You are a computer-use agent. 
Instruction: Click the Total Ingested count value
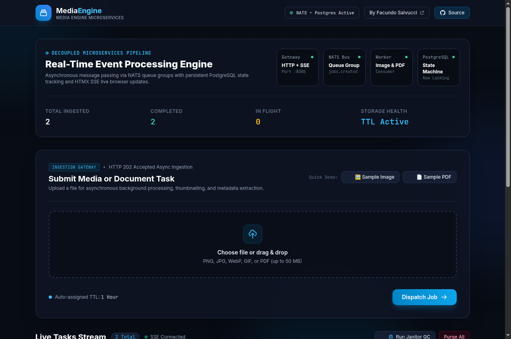pos(48,122)
